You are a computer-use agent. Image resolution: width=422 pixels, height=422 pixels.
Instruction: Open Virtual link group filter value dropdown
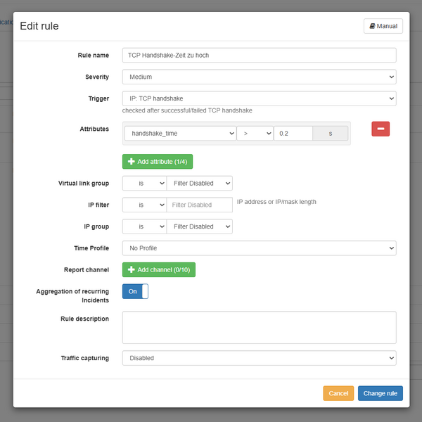[199, 184]
